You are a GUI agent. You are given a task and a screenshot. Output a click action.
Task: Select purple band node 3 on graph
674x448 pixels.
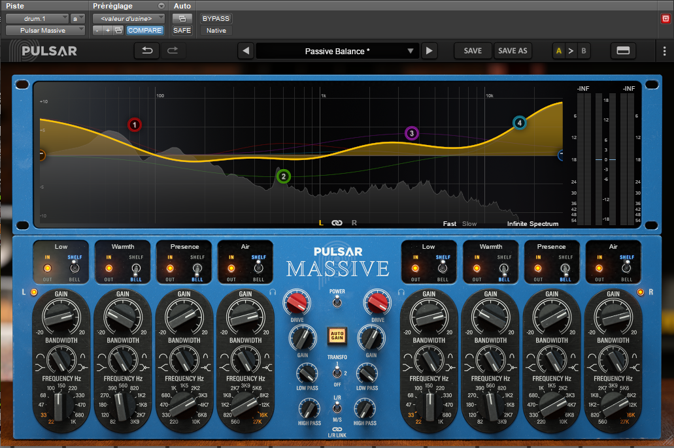(x=412, y=134)
